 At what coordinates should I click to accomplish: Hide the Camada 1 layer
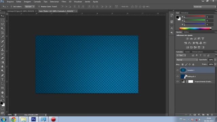177,70
